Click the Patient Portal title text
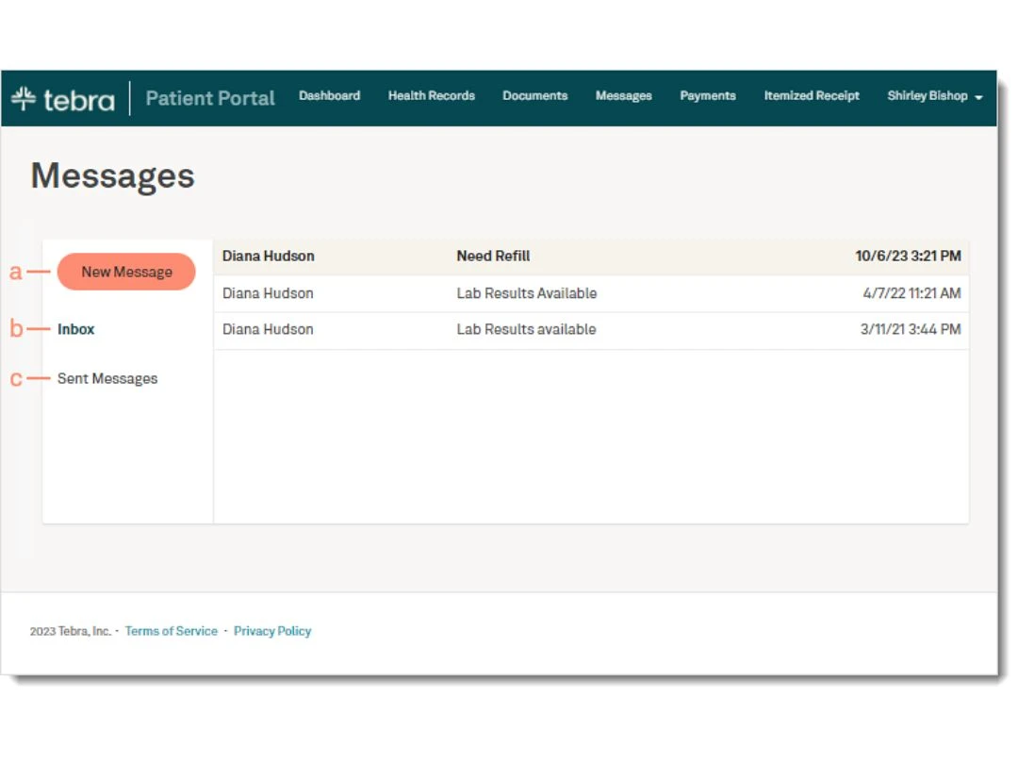Screen dimensions: 1018x764 coord(210,98)
